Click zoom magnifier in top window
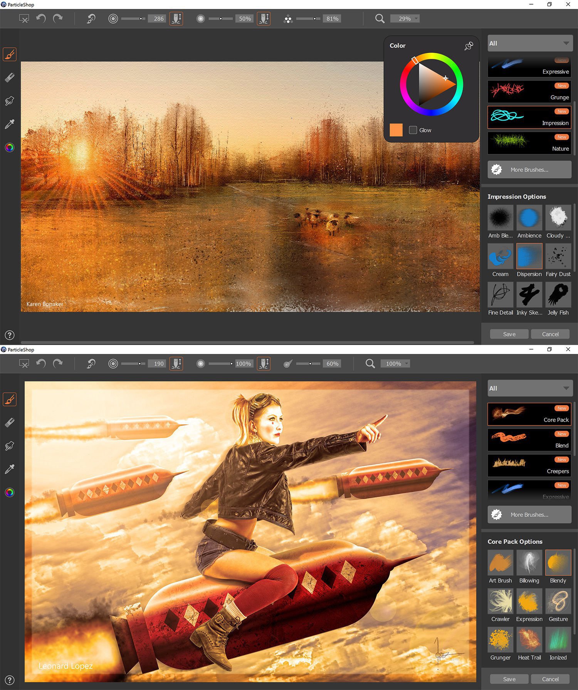The height and width of the screenshot is (690, 578). point(380,18)
